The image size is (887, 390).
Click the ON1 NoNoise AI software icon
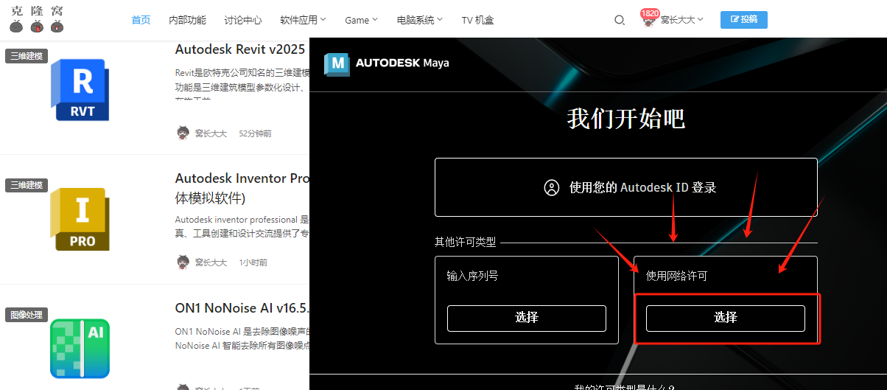click(80, 349)
